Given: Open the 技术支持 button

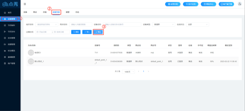Looking at the screenshot, I should tap(190, 4).
